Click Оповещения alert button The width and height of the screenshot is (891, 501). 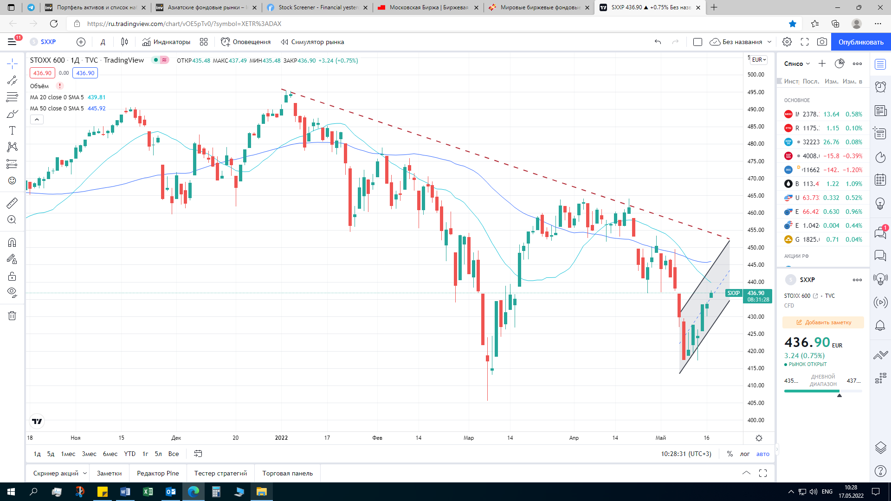click(x=246, y=42)
